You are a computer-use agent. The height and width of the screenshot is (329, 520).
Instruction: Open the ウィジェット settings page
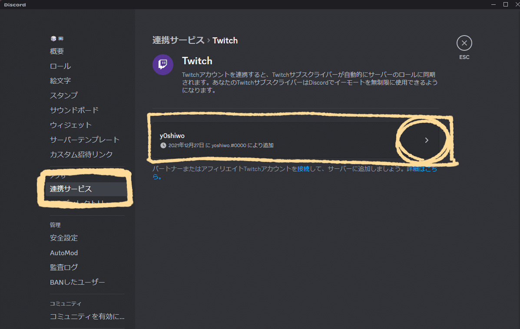tap(70, 125)
